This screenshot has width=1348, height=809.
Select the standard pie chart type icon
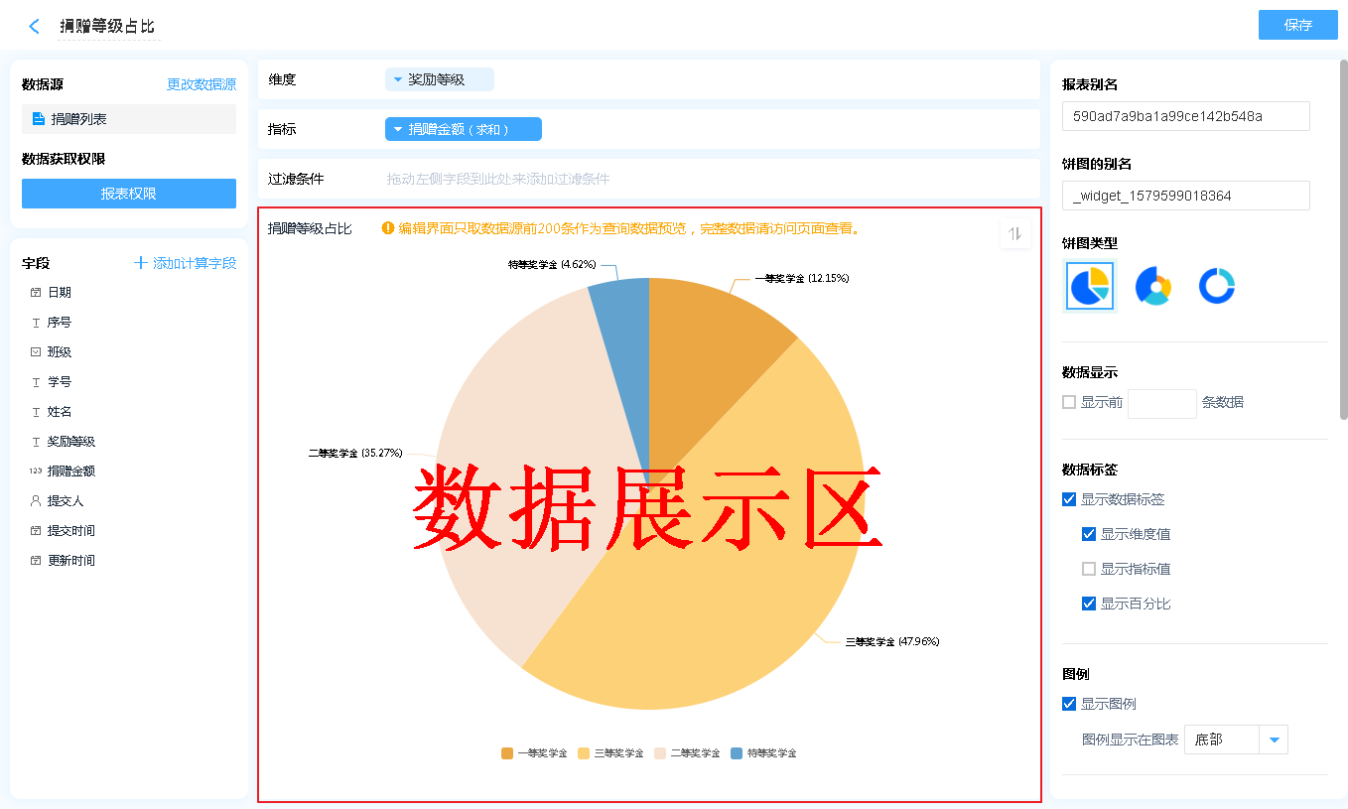pyautogui.click(x=1090, y=287)
